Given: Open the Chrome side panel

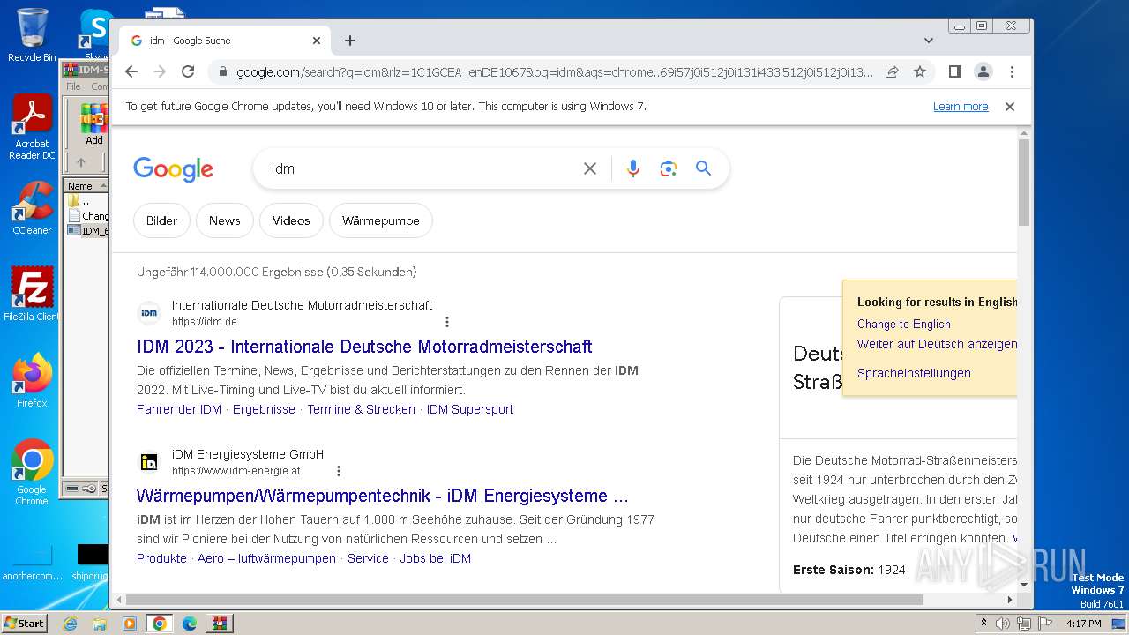Looking at the screenshot, I should pos(955,71).
